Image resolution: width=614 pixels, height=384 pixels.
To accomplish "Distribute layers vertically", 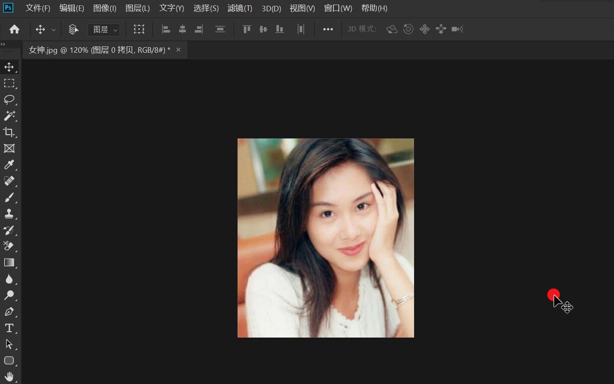I will point(220,29).
